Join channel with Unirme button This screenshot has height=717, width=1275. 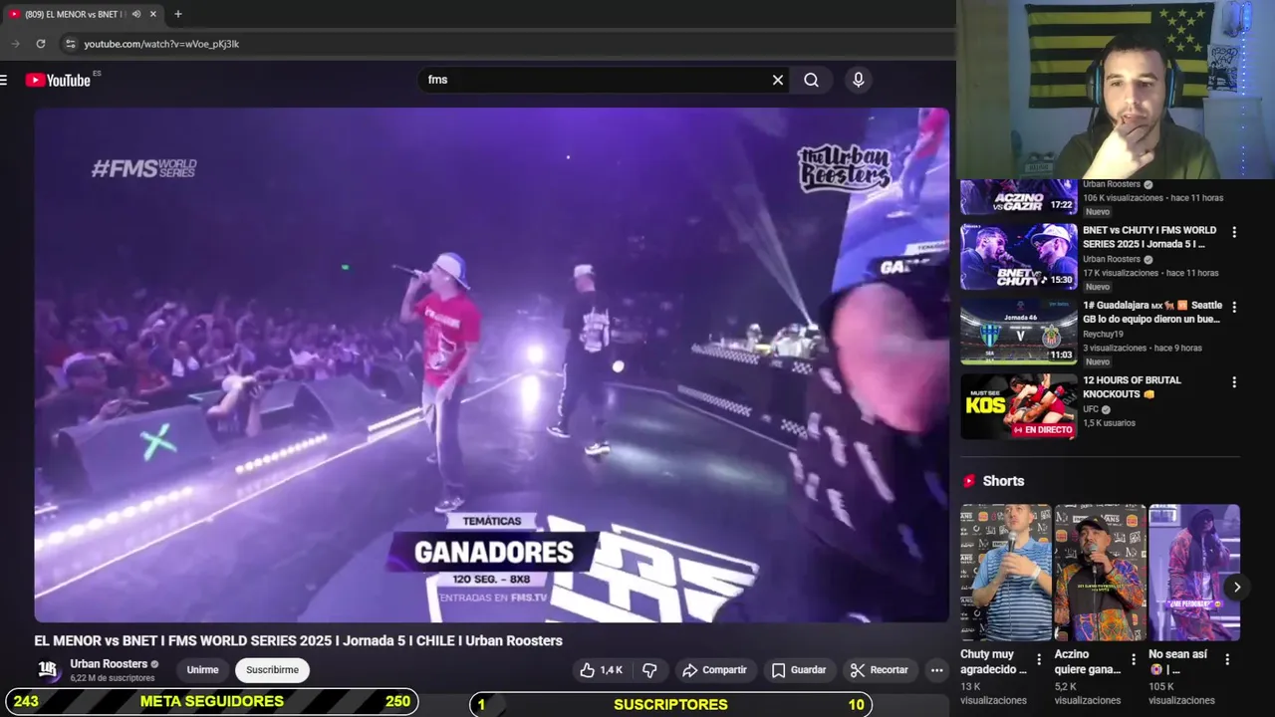pyautogui.click(x=202, y=670)
